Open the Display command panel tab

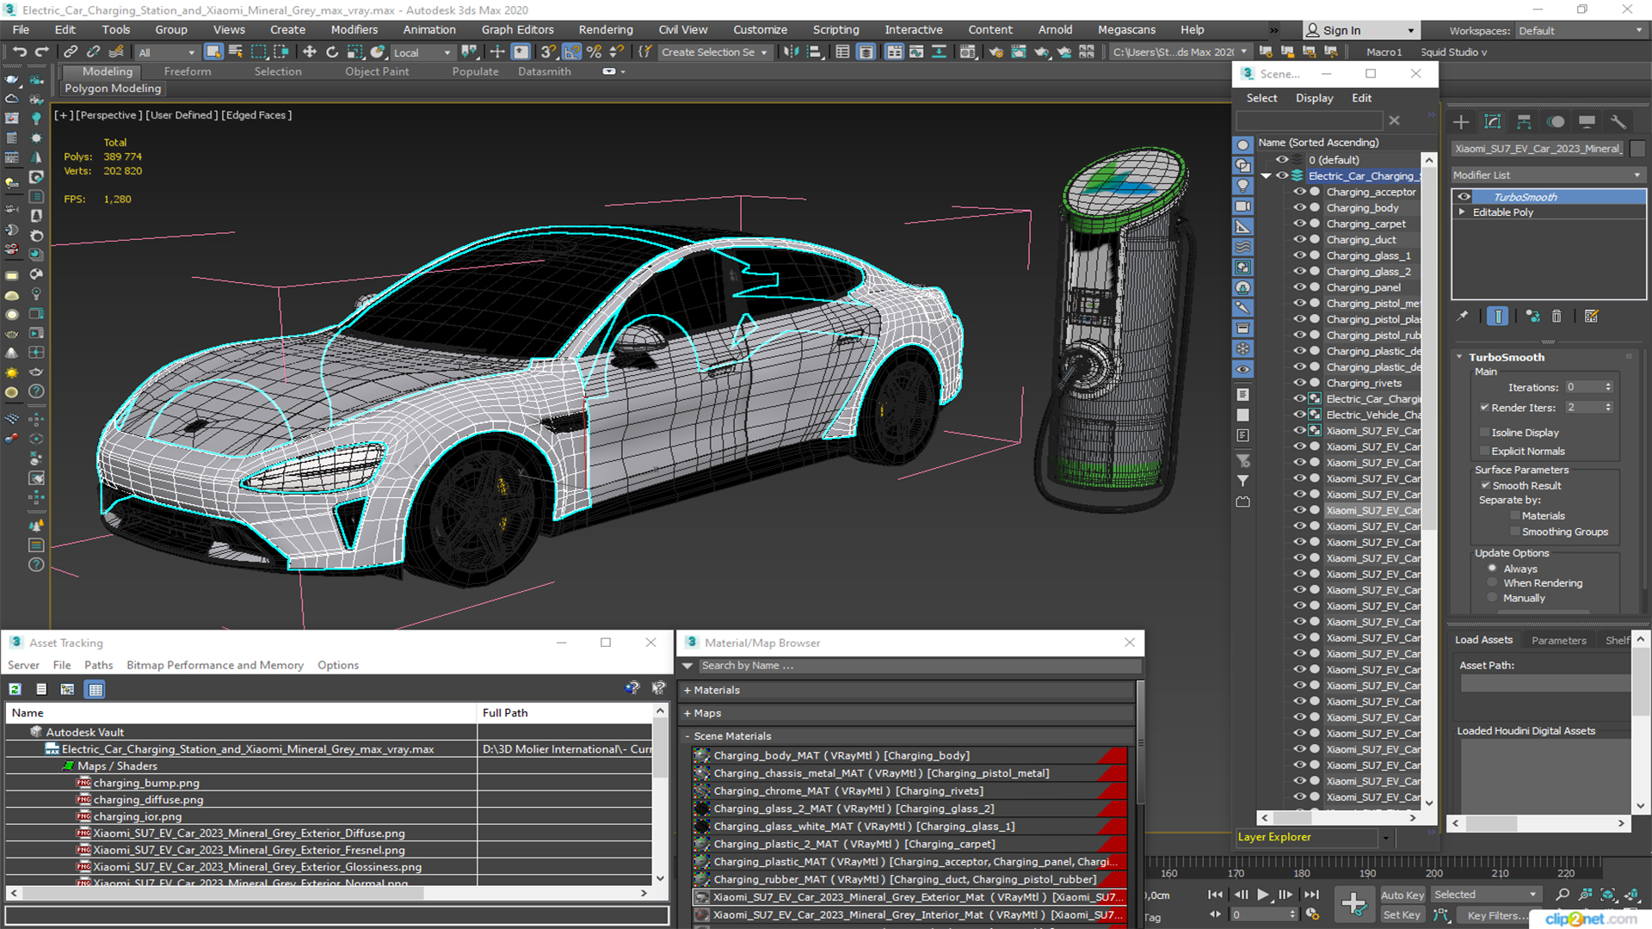point(1587,122)
